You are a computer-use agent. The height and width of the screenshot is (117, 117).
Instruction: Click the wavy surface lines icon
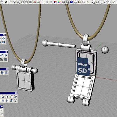click(x=16, y=101)
